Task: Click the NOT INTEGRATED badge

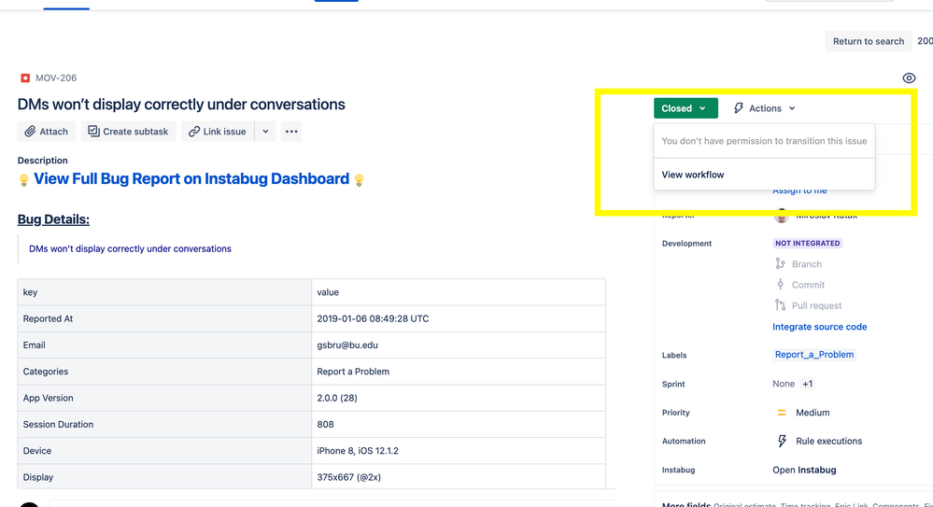Action: (x=808, y=244)
